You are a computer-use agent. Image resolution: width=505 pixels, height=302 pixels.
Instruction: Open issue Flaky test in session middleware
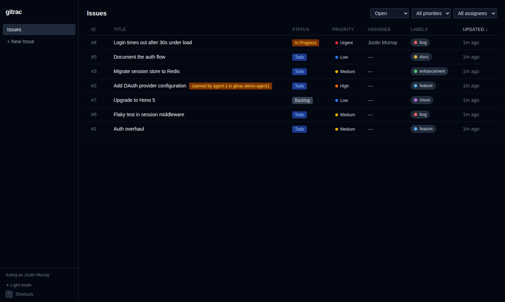click(x=149, y=114)
